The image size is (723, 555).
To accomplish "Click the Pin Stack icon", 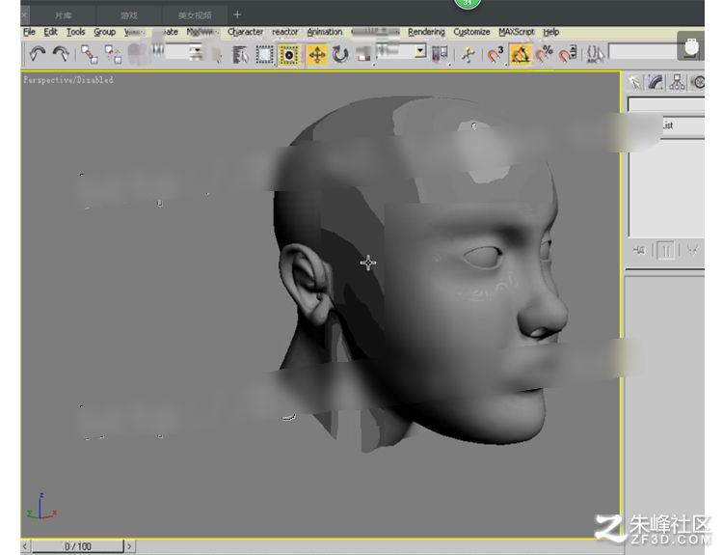I will [x=639, y=250].
